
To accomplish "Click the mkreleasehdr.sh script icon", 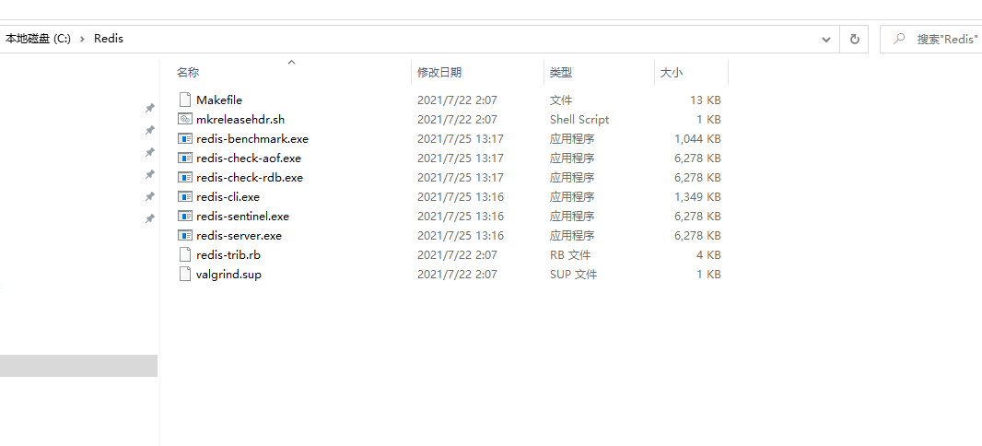I will (184, 119).
